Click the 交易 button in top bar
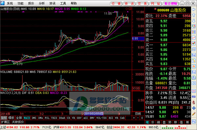197x130 pixels. click(x=142, y=4)
